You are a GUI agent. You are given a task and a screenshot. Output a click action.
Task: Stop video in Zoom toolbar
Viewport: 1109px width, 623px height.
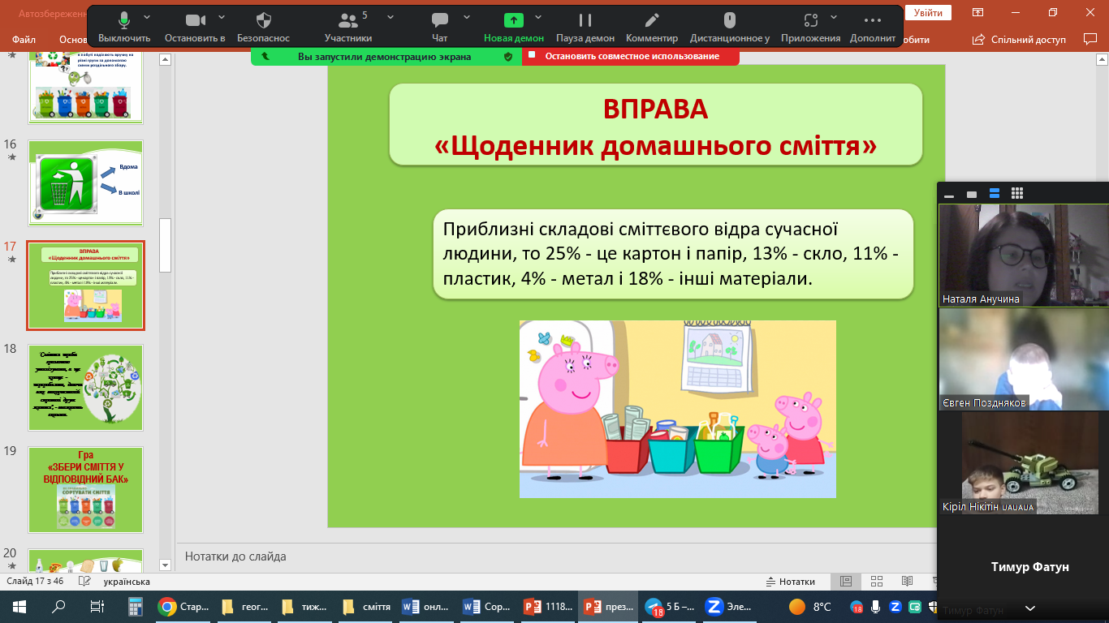195,26
